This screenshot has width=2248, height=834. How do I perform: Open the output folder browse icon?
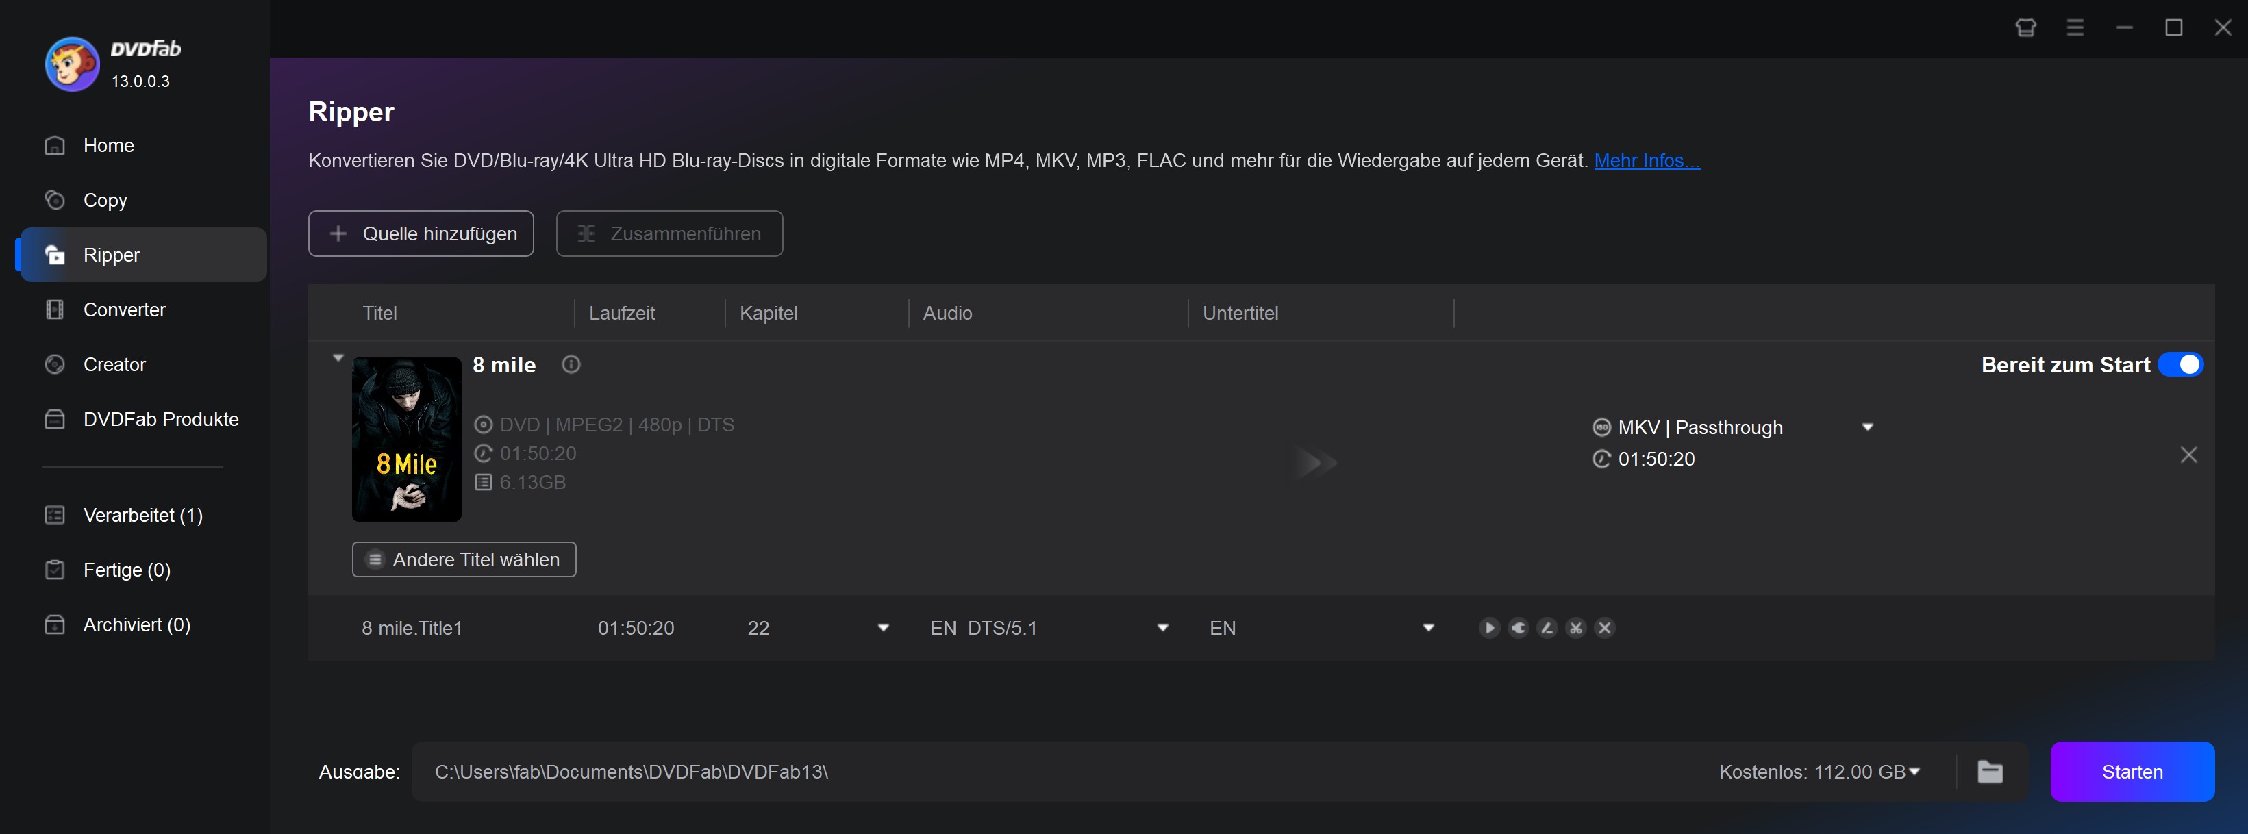click(x=1990, y=772)
